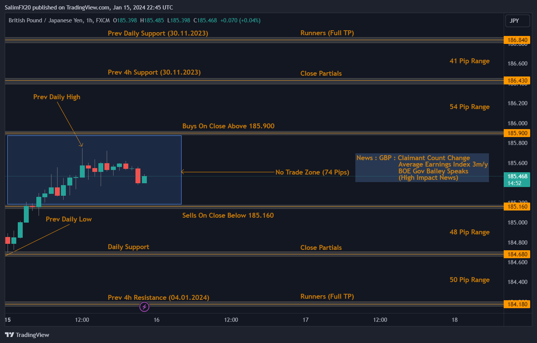Click the 'Prev Daily Low' annotation
The image size is (537, 343).
tap(68, 219)
